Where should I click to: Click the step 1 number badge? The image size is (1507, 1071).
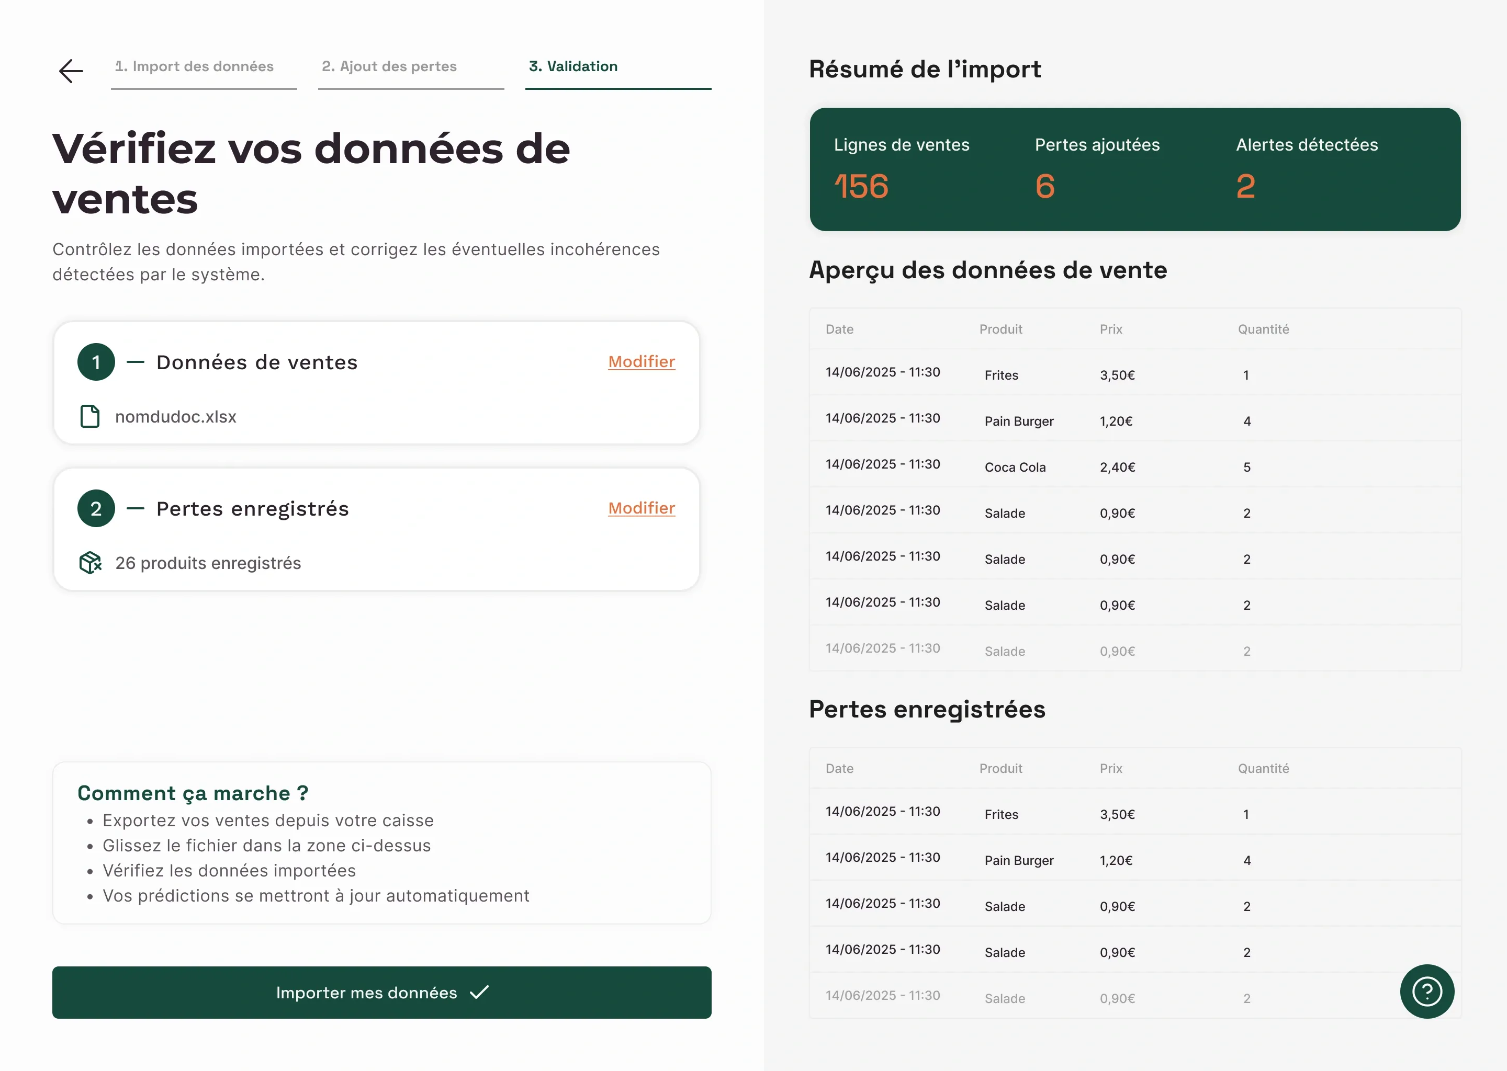[x=96, y=362]
